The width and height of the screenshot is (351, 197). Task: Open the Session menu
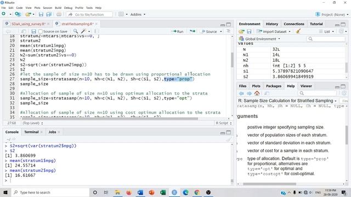point(48,8)
